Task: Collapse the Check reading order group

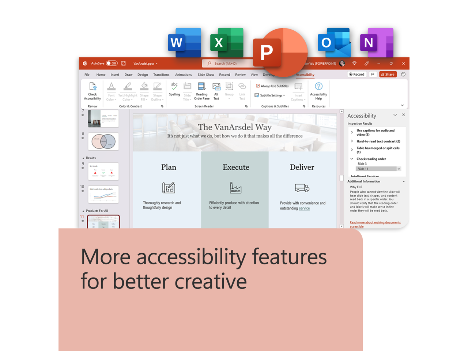Action: tap(352, 159)
